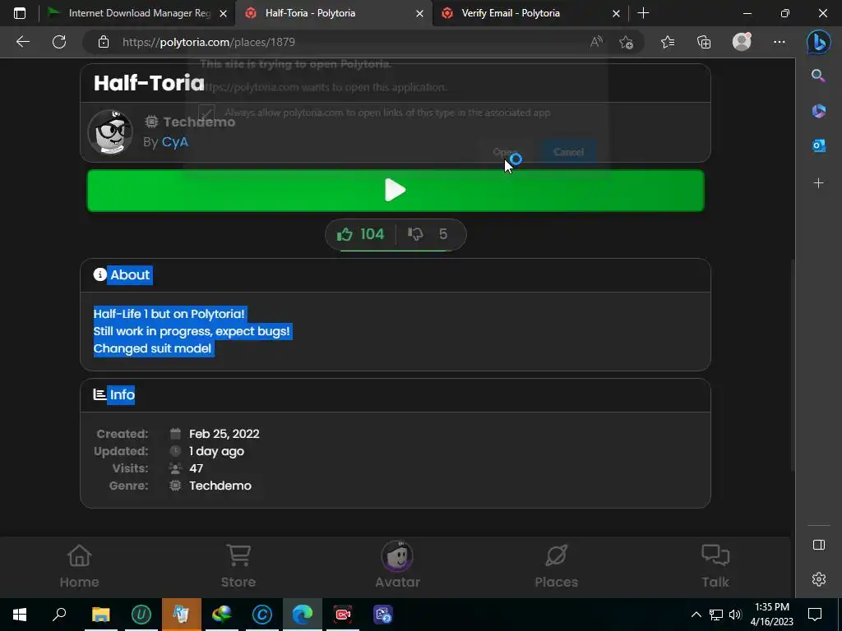842x631 pixels.
Task: Open the sidebar search icon
Action: tap(818, 76)
